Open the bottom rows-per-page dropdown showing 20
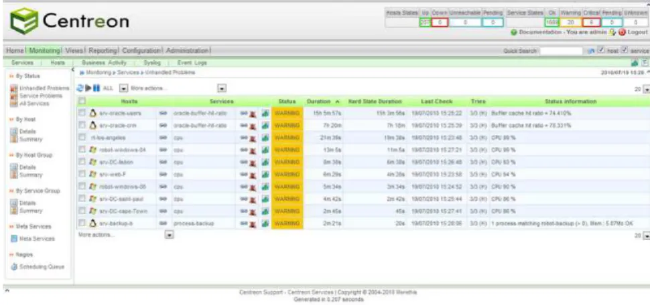This screenshot has height=305, width=650. coord(646,236)
